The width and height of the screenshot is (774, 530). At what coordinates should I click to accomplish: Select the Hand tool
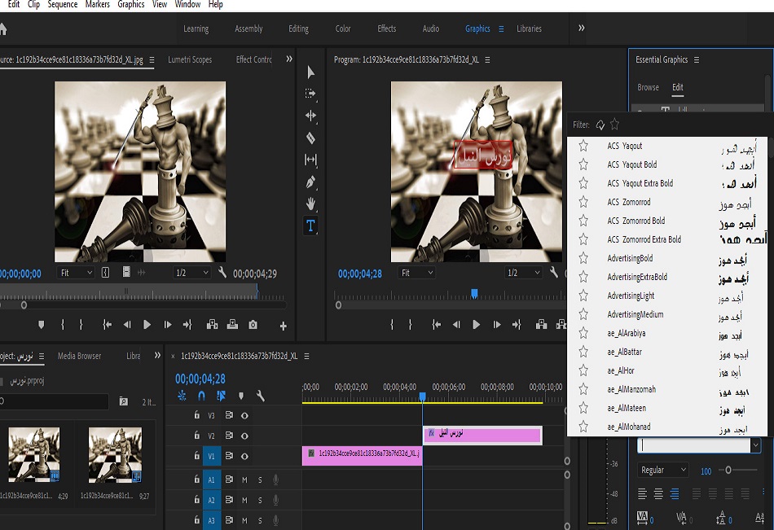coord(310,204)
